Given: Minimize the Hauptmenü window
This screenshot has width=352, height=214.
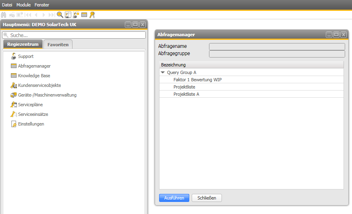Looking at the screenshot, I should tap(128, 25).
